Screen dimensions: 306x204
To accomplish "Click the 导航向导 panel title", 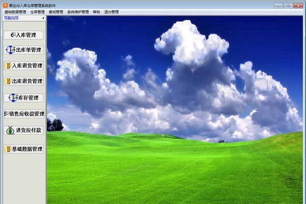I will (x=11, y=18).
